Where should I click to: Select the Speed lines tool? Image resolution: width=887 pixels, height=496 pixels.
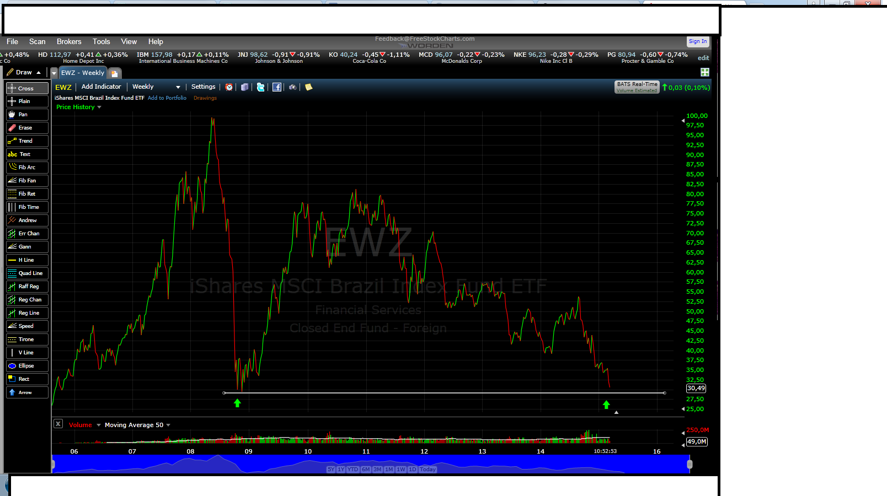(x=27, y=326)
